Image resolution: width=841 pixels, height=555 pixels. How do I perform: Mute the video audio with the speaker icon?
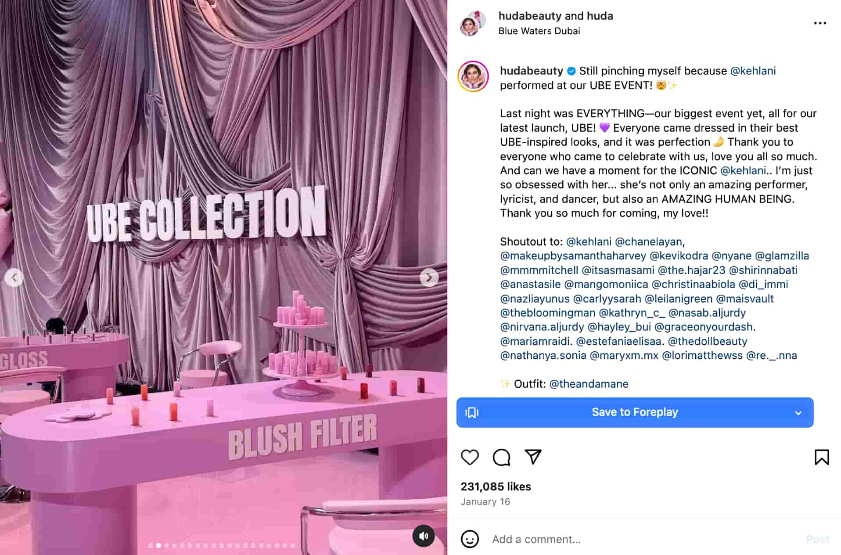[423, 535]
